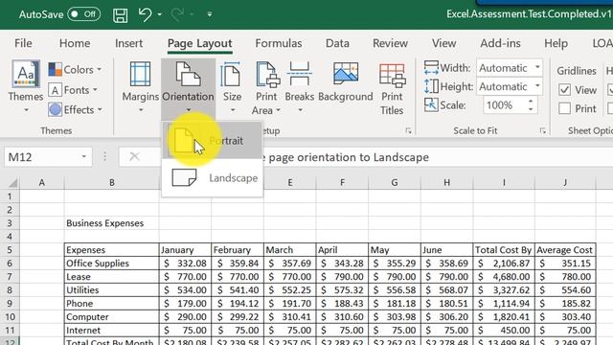Click the Height icon in Scale to Fit
This screenshot has height=345, width=613.
tap(431, 86)
